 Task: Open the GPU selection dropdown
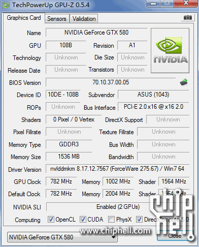62,237
